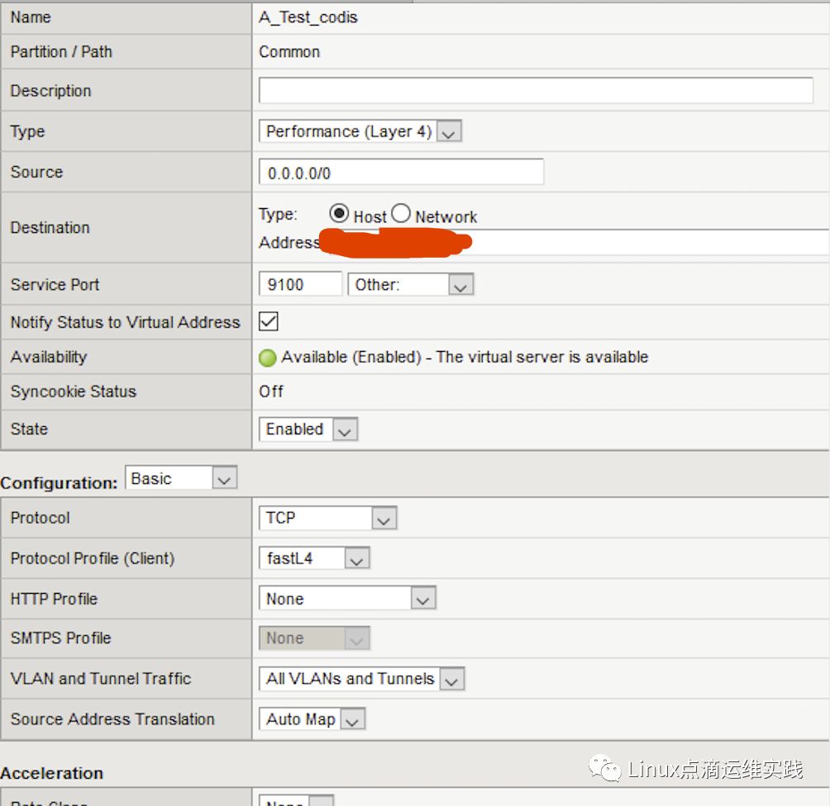830x806 pixels.
Task: Click the 'Availability' label
Action: [x=49, y=357]
